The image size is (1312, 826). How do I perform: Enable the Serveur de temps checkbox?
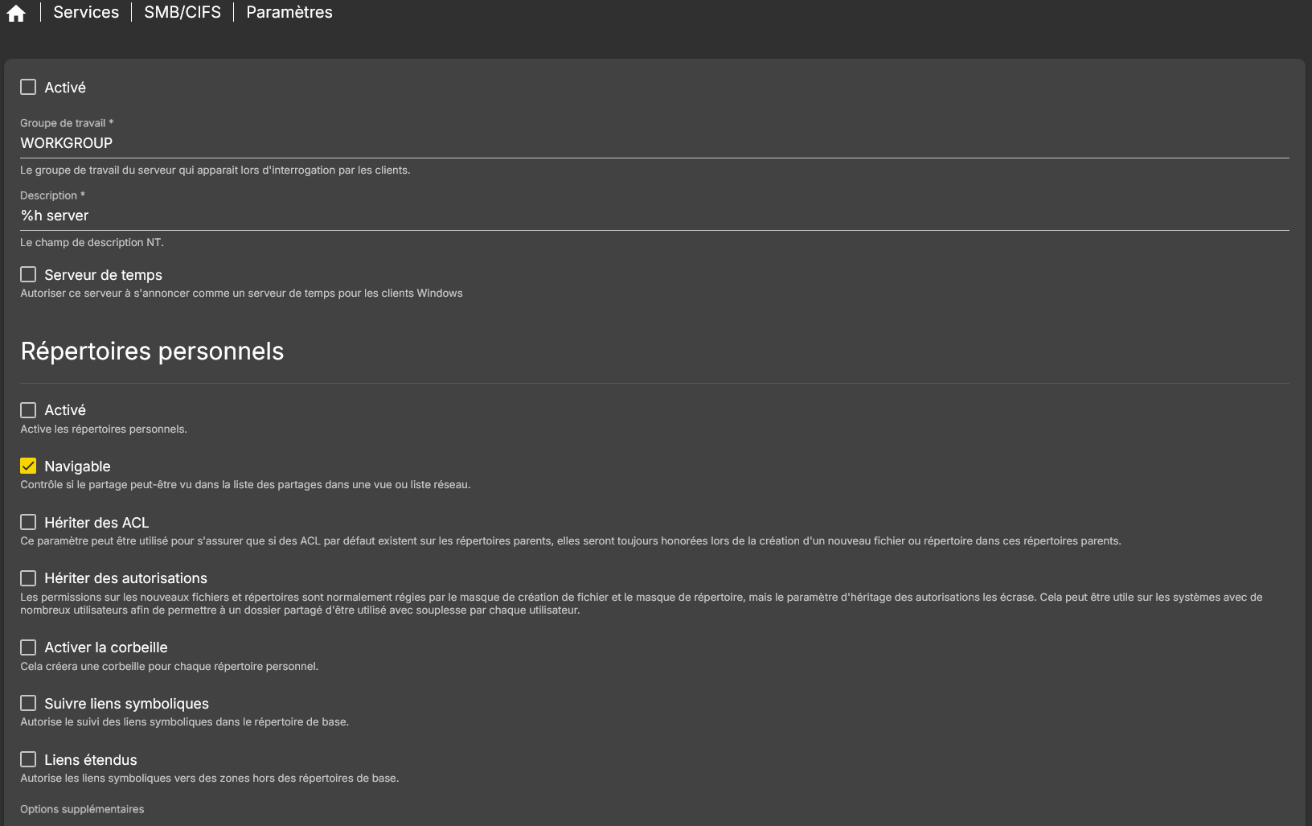coord(28,274)
